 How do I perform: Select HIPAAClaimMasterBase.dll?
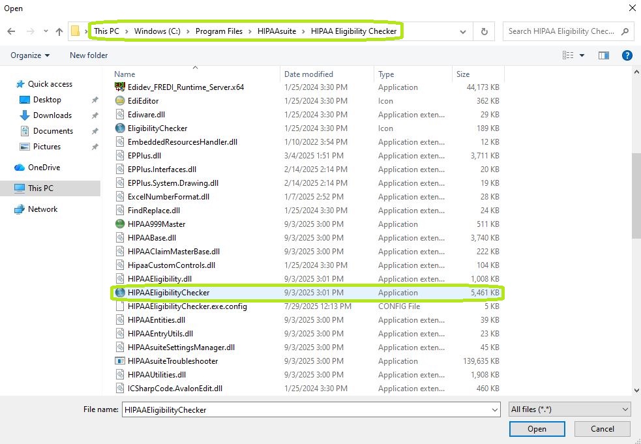click(x=173, y=252)
